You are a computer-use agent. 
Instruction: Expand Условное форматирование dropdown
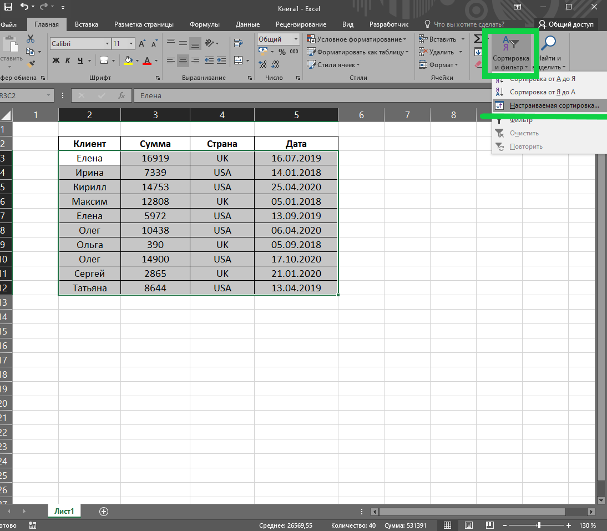[361, 39]
